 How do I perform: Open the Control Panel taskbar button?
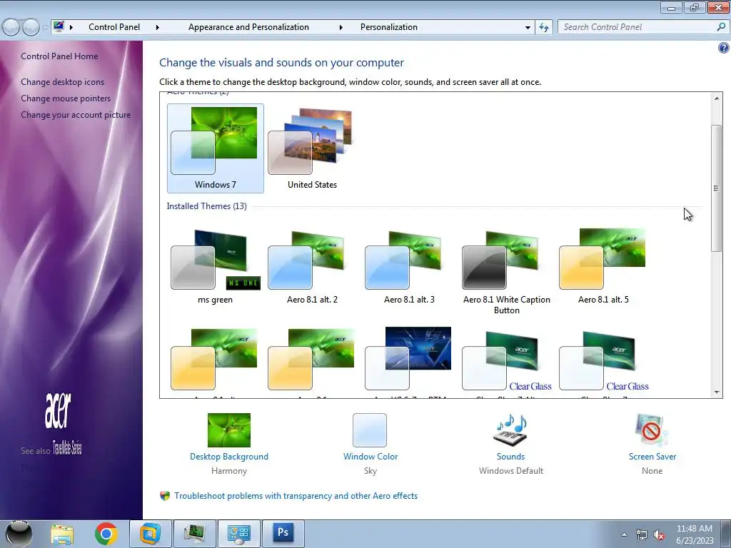[x=238, y=533]
